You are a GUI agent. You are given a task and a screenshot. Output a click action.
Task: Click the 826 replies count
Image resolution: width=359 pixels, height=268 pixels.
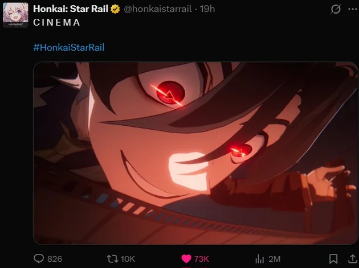55,259
